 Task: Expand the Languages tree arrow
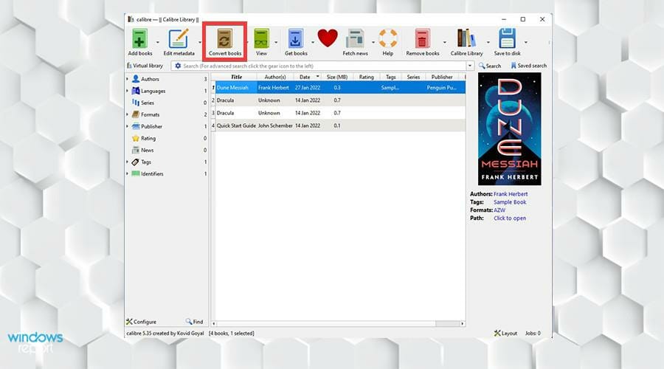127,91
